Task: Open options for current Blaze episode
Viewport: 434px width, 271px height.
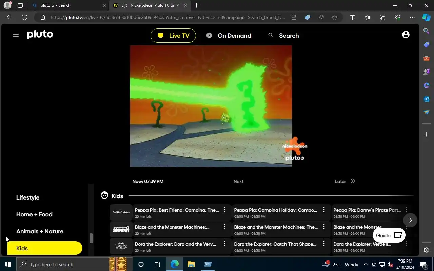Action: click(224, 227)
